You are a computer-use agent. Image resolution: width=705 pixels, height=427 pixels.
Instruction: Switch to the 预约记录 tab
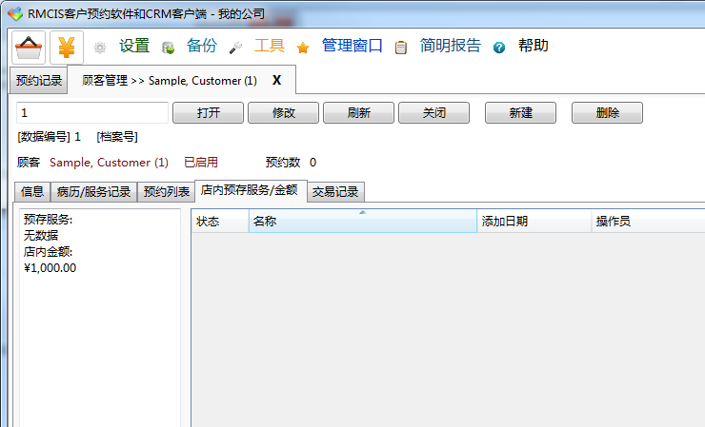pos(39,81)
